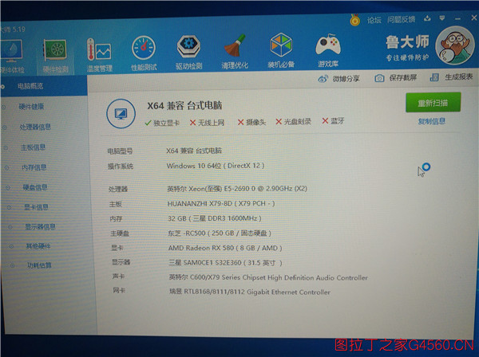Click the 鲁大师 mascot avatar
479x357 pixels.
(455, 45)
